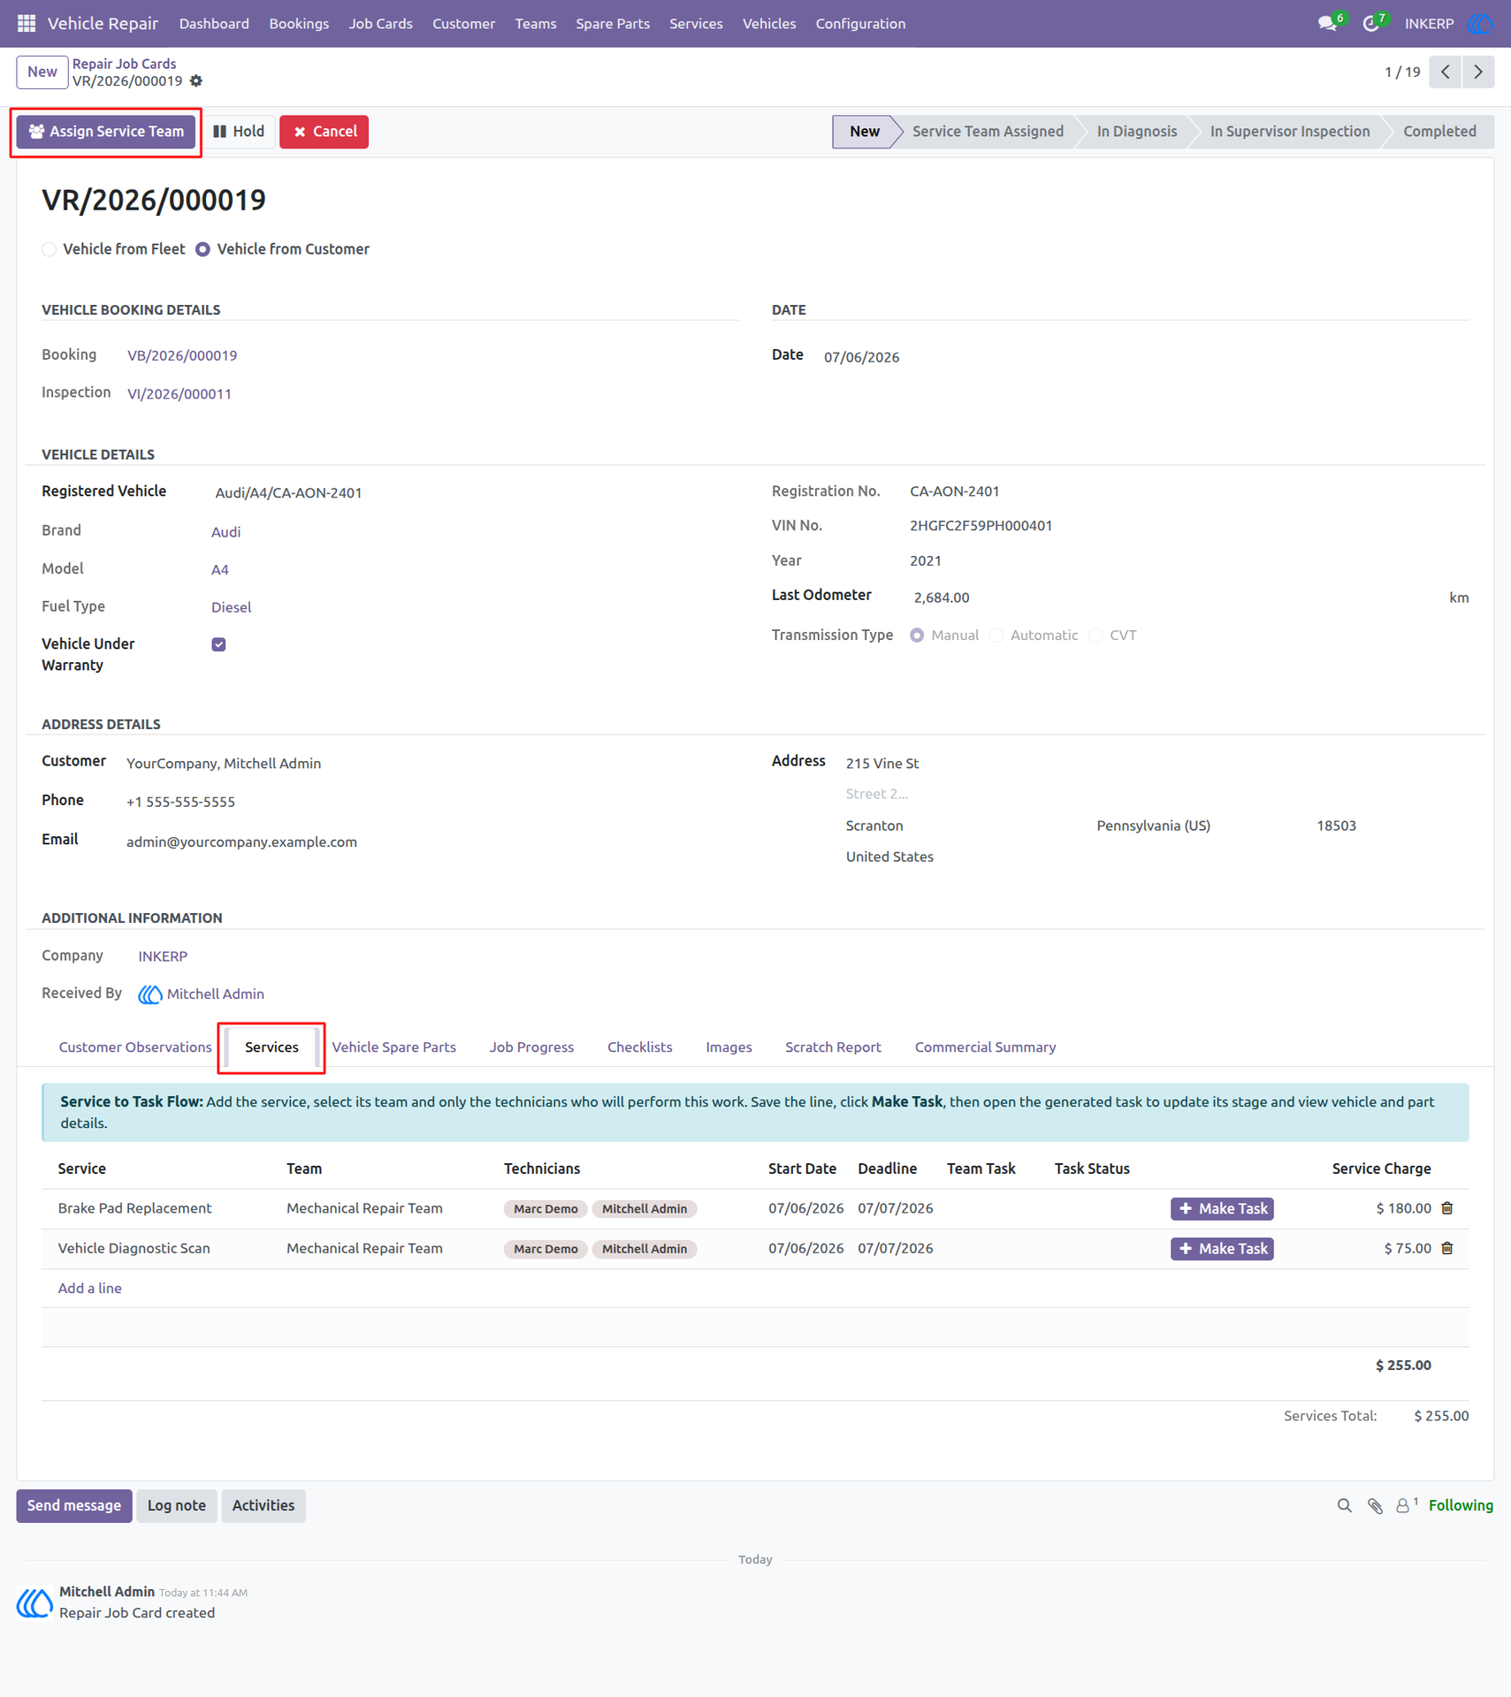Open the Spare Parts menu
The width and height of the screenshot is (1511, 1697).
point(613,24)
